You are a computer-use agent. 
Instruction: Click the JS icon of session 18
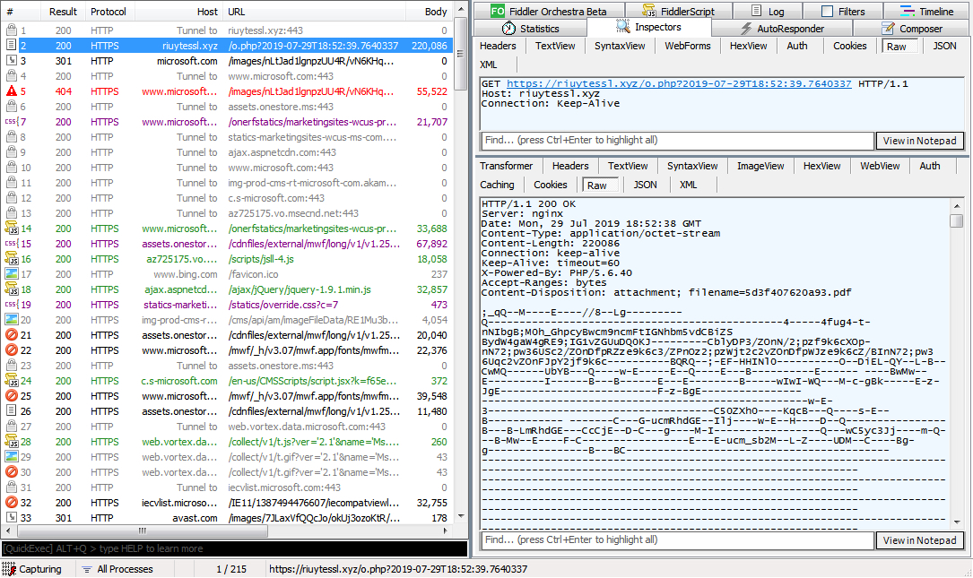11,289
